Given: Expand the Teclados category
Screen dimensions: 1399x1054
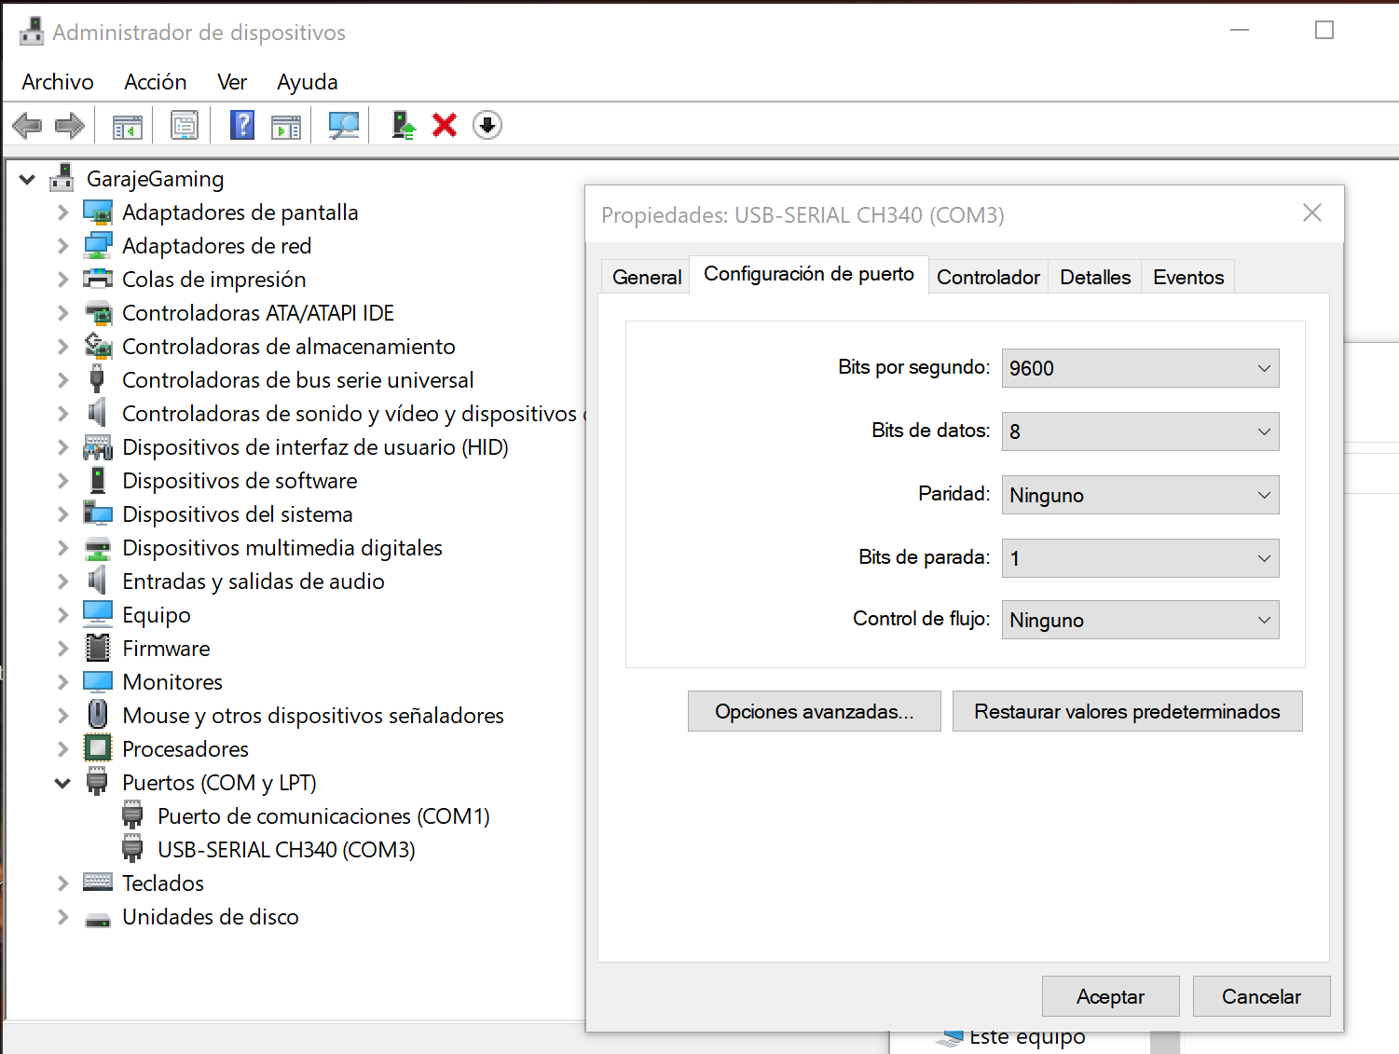Looking at the screenshot, I should coord(62,883).
